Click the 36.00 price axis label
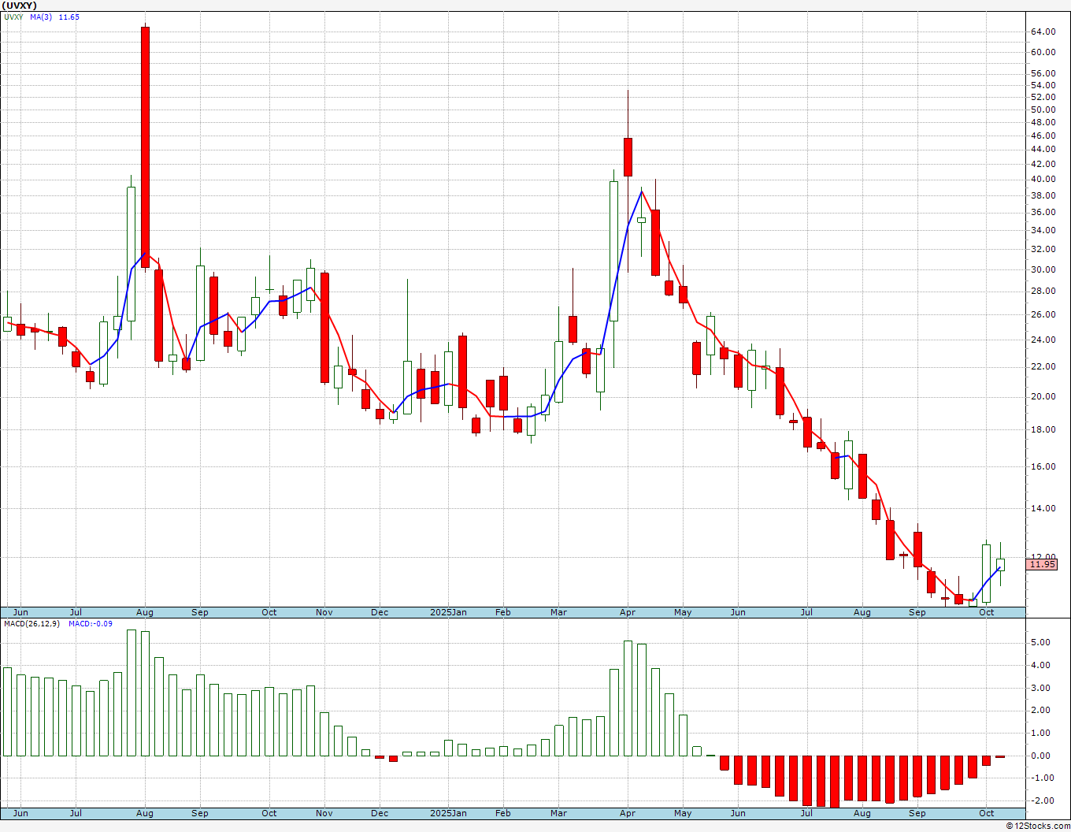The height and width of the screenshot is (832, 1071). click(1043, 212)
